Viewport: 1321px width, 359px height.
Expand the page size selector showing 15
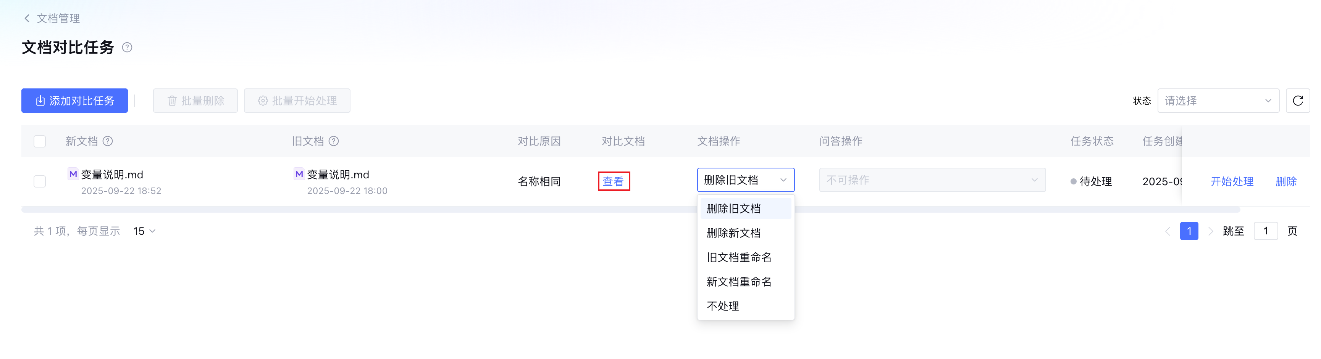pyautogui.click(x=144, y=231)
